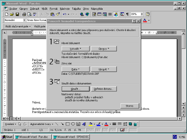Open the Vytvořit dropdown button

tap(75, 49)
